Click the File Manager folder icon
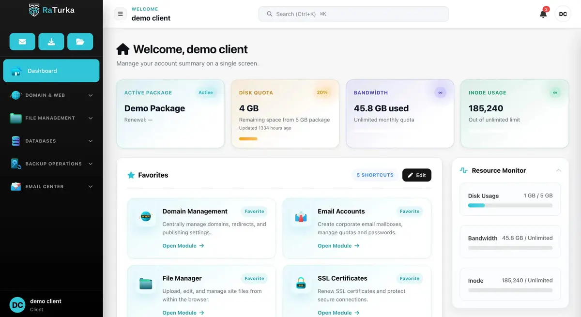581x317 pixels. [146, 284]
